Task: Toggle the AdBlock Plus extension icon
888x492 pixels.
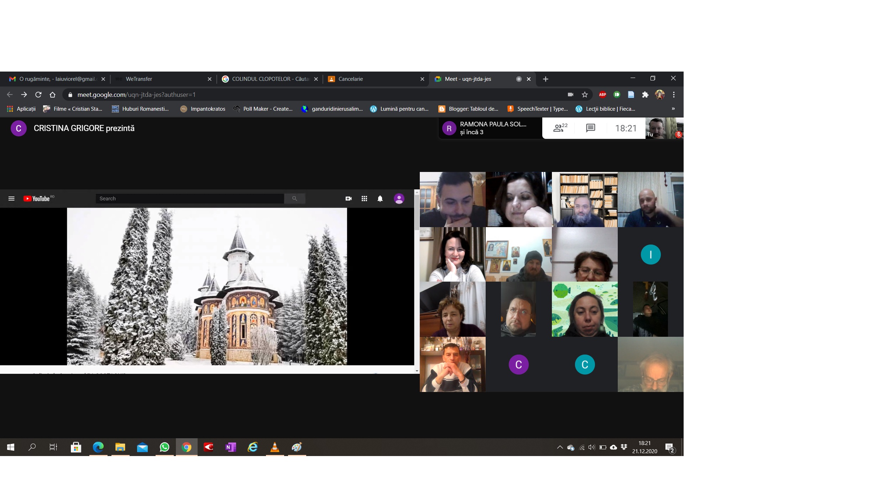Action: coord(602,95)
